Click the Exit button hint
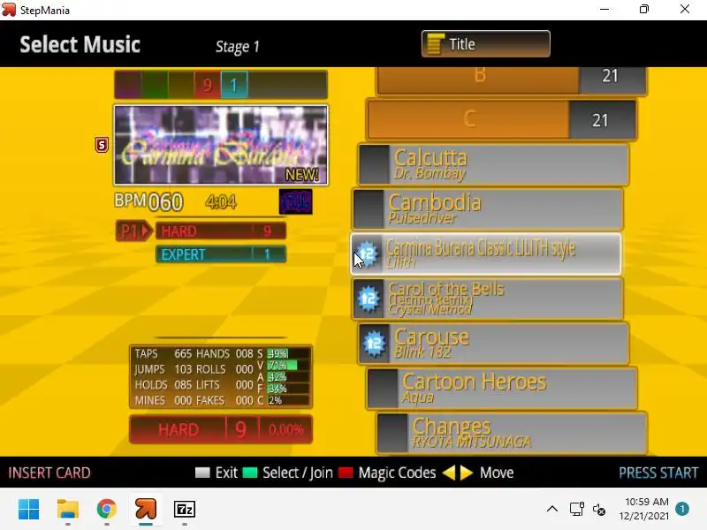 click(216, 473)
